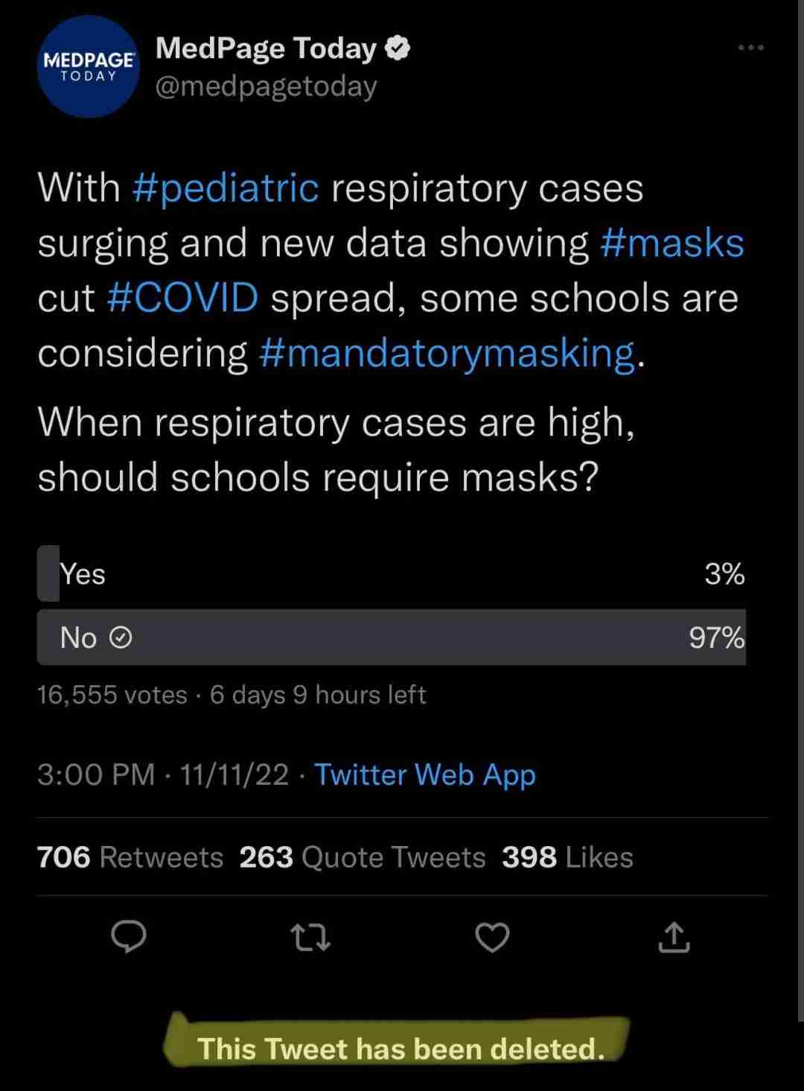Viewport: 804px width, 1091px height.
Task: View the 398 Likes list
Action: [x=567, y=857]
